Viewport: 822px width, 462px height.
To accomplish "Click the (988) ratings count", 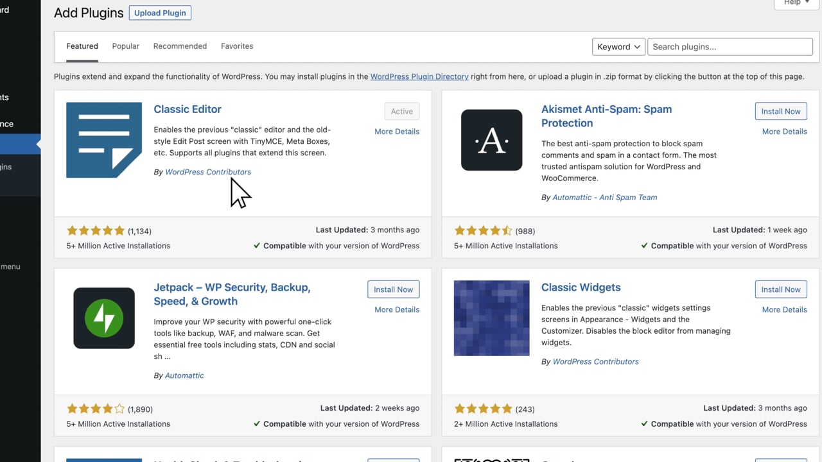I will pyautogui.click(x=525, y=231).
